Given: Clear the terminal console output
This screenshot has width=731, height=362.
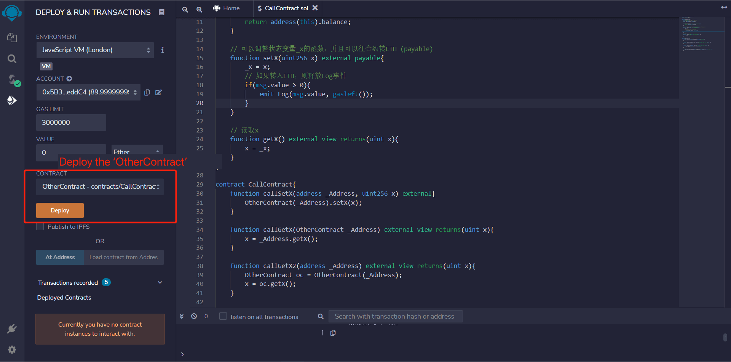Looking at the screenshot, I should click(194, 316).
